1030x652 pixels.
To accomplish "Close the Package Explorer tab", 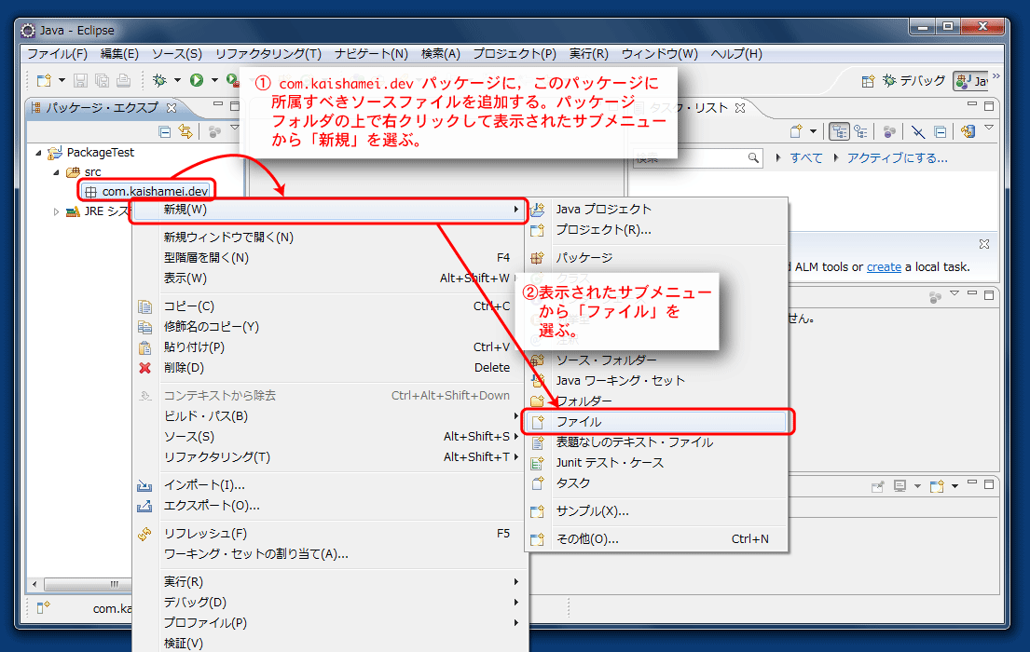I will [x=172, y=108].
